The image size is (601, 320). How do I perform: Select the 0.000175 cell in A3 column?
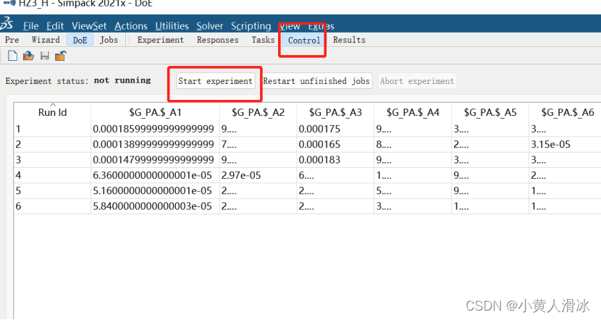(x=335, y=129)
